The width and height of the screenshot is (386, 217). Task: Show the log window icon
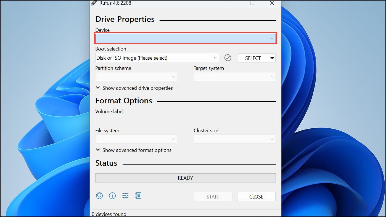(138, 196)
